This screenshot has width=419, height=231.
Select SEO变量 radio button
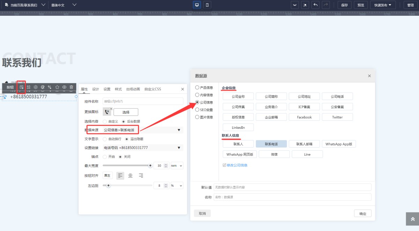197,110
